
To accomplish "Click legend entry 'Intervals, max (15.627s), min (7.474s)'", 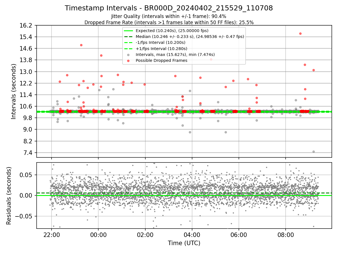I will (x=175, y=55).
